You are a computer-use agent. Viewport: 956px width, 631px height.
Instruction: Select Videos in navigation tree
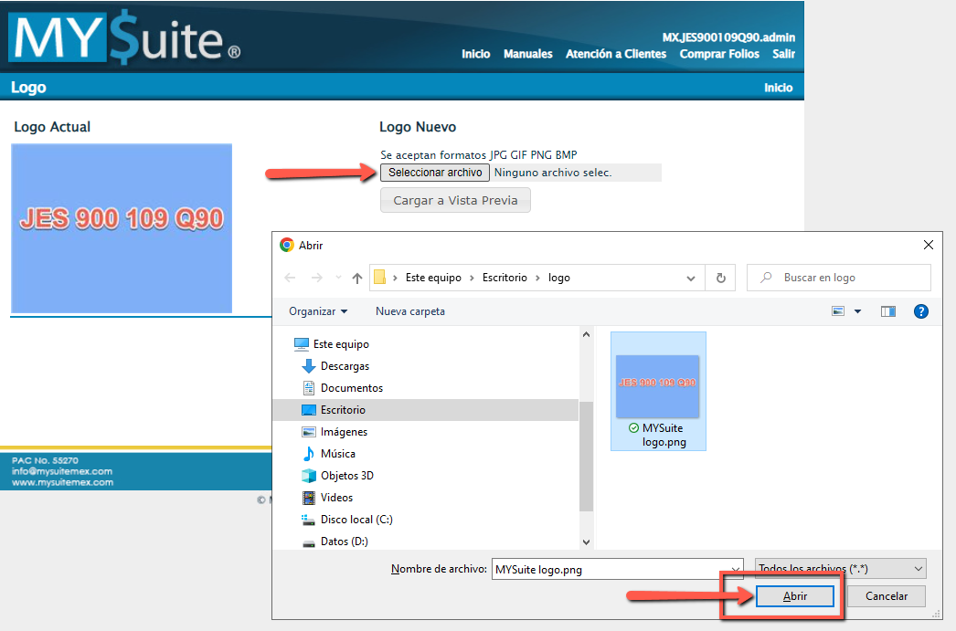tap(336, 498)
